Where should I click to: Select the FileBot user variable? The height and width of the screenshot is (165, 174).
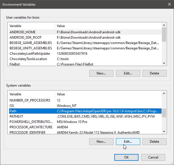pos(85,64)
